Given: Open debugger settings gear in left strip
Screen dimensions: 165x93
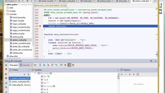Looking at the screenshot, I should [x=6, y=87].
